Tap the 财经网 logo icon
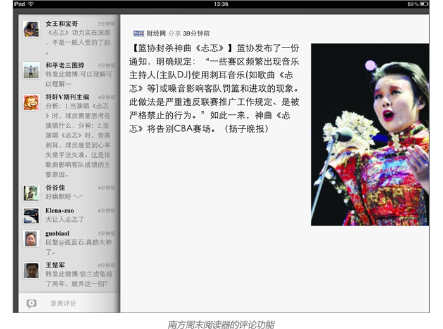Viewport: 443px width, 329px height. [x=138, y=33]
